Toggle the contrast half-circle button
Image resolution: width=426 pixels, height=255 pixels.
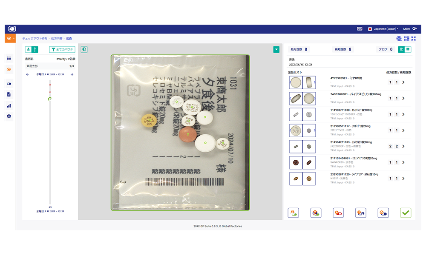84,49
